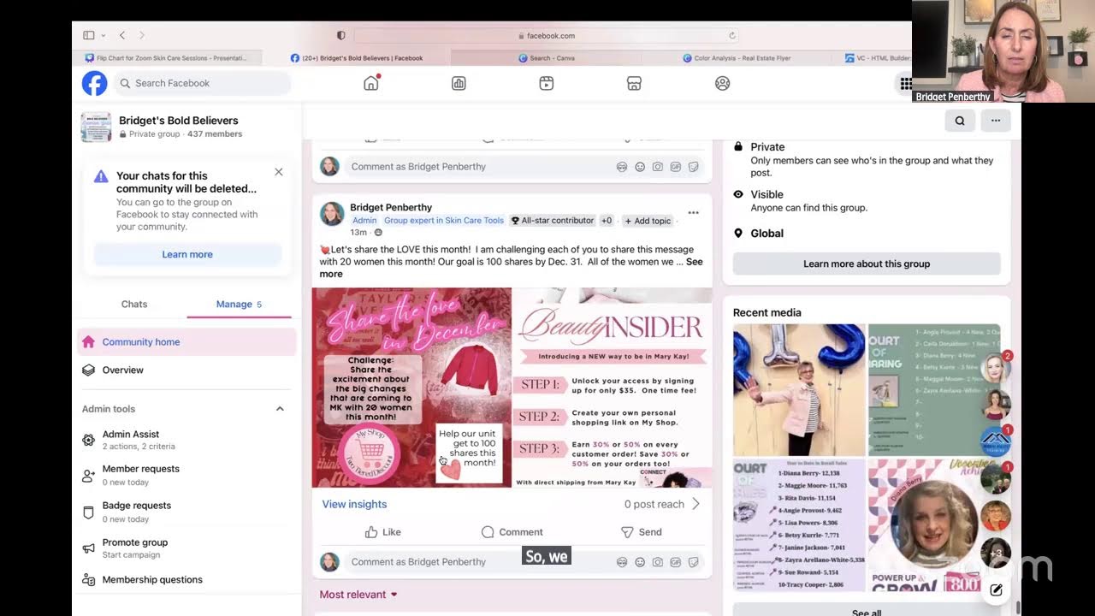Click the Add topic button on the post

tap(648, 221)
